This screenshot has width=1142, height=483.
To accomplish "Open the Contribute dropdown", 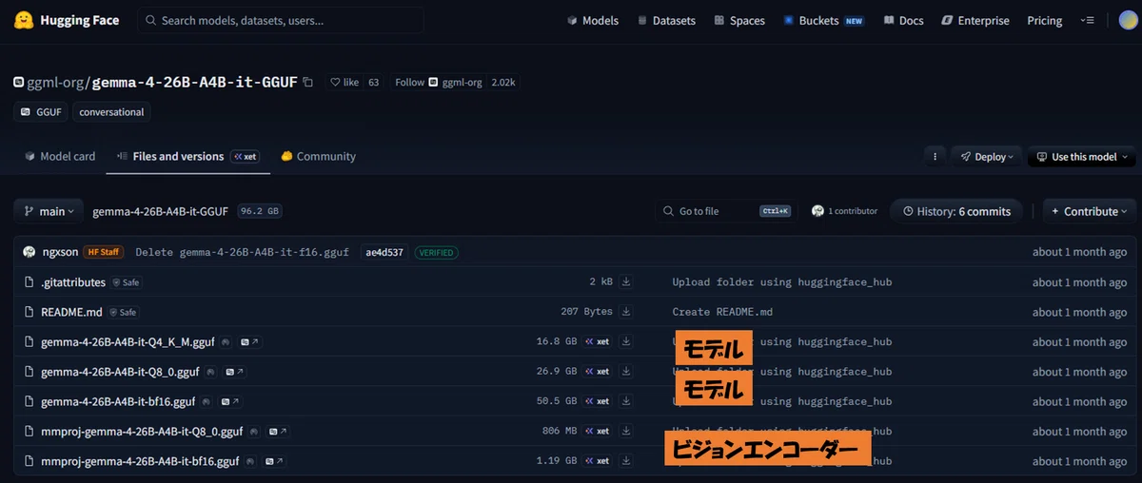I will pos(1090,211).
